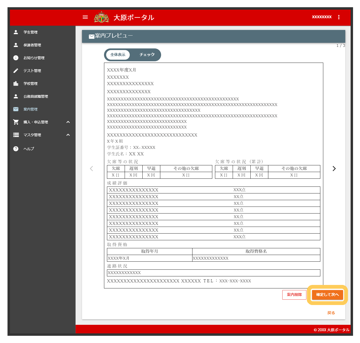Click the envelope icon beside 案内プレビュー

(92, 36)
